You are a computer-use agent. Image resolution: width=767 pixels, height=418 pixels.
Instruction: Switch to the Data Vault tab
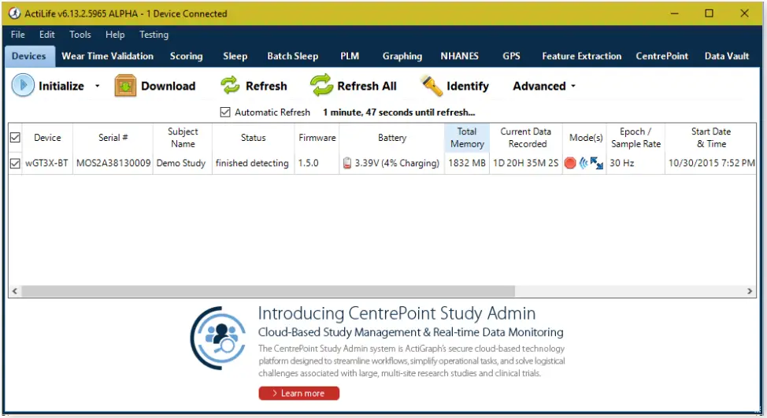(x=726, y=56)
